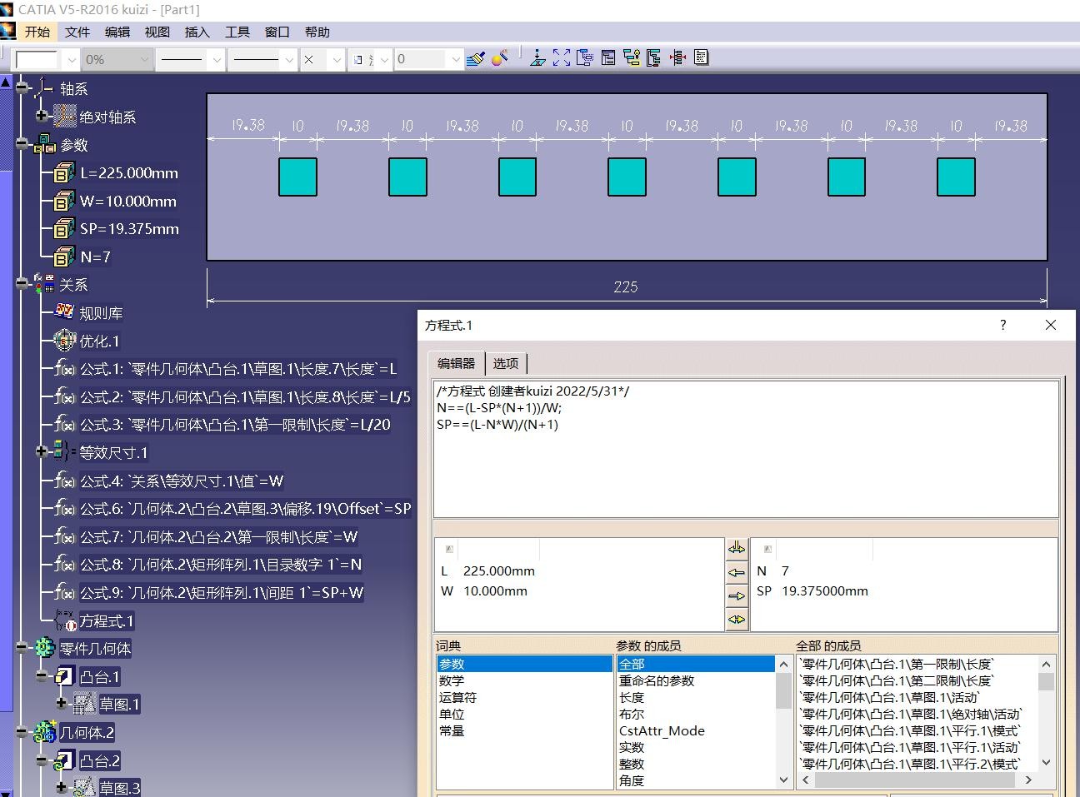The width and height of the screenshot is (1080, 797).
Task: Click the 关系 relations node icon
Action: 44,285
